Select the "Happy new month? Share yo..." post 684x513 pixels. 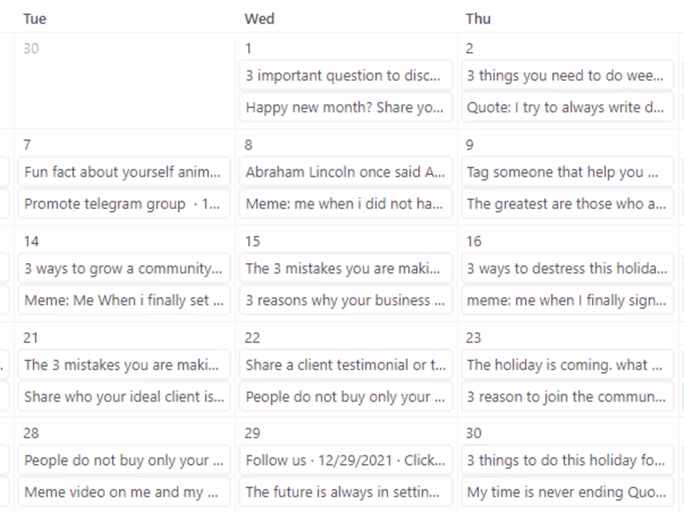346,108
